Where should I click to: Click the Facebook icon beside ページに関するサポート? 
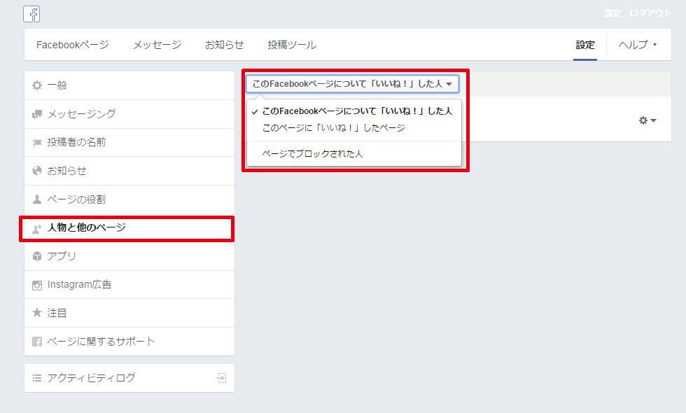[37, 342]
